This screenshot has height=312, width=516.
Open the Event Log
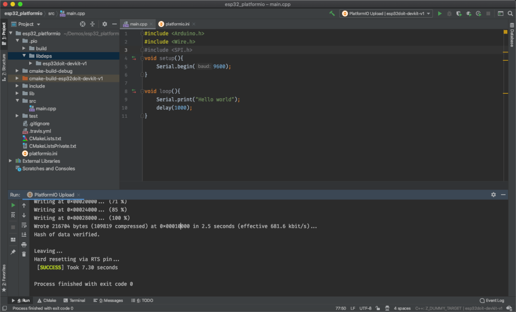[492, 301]
